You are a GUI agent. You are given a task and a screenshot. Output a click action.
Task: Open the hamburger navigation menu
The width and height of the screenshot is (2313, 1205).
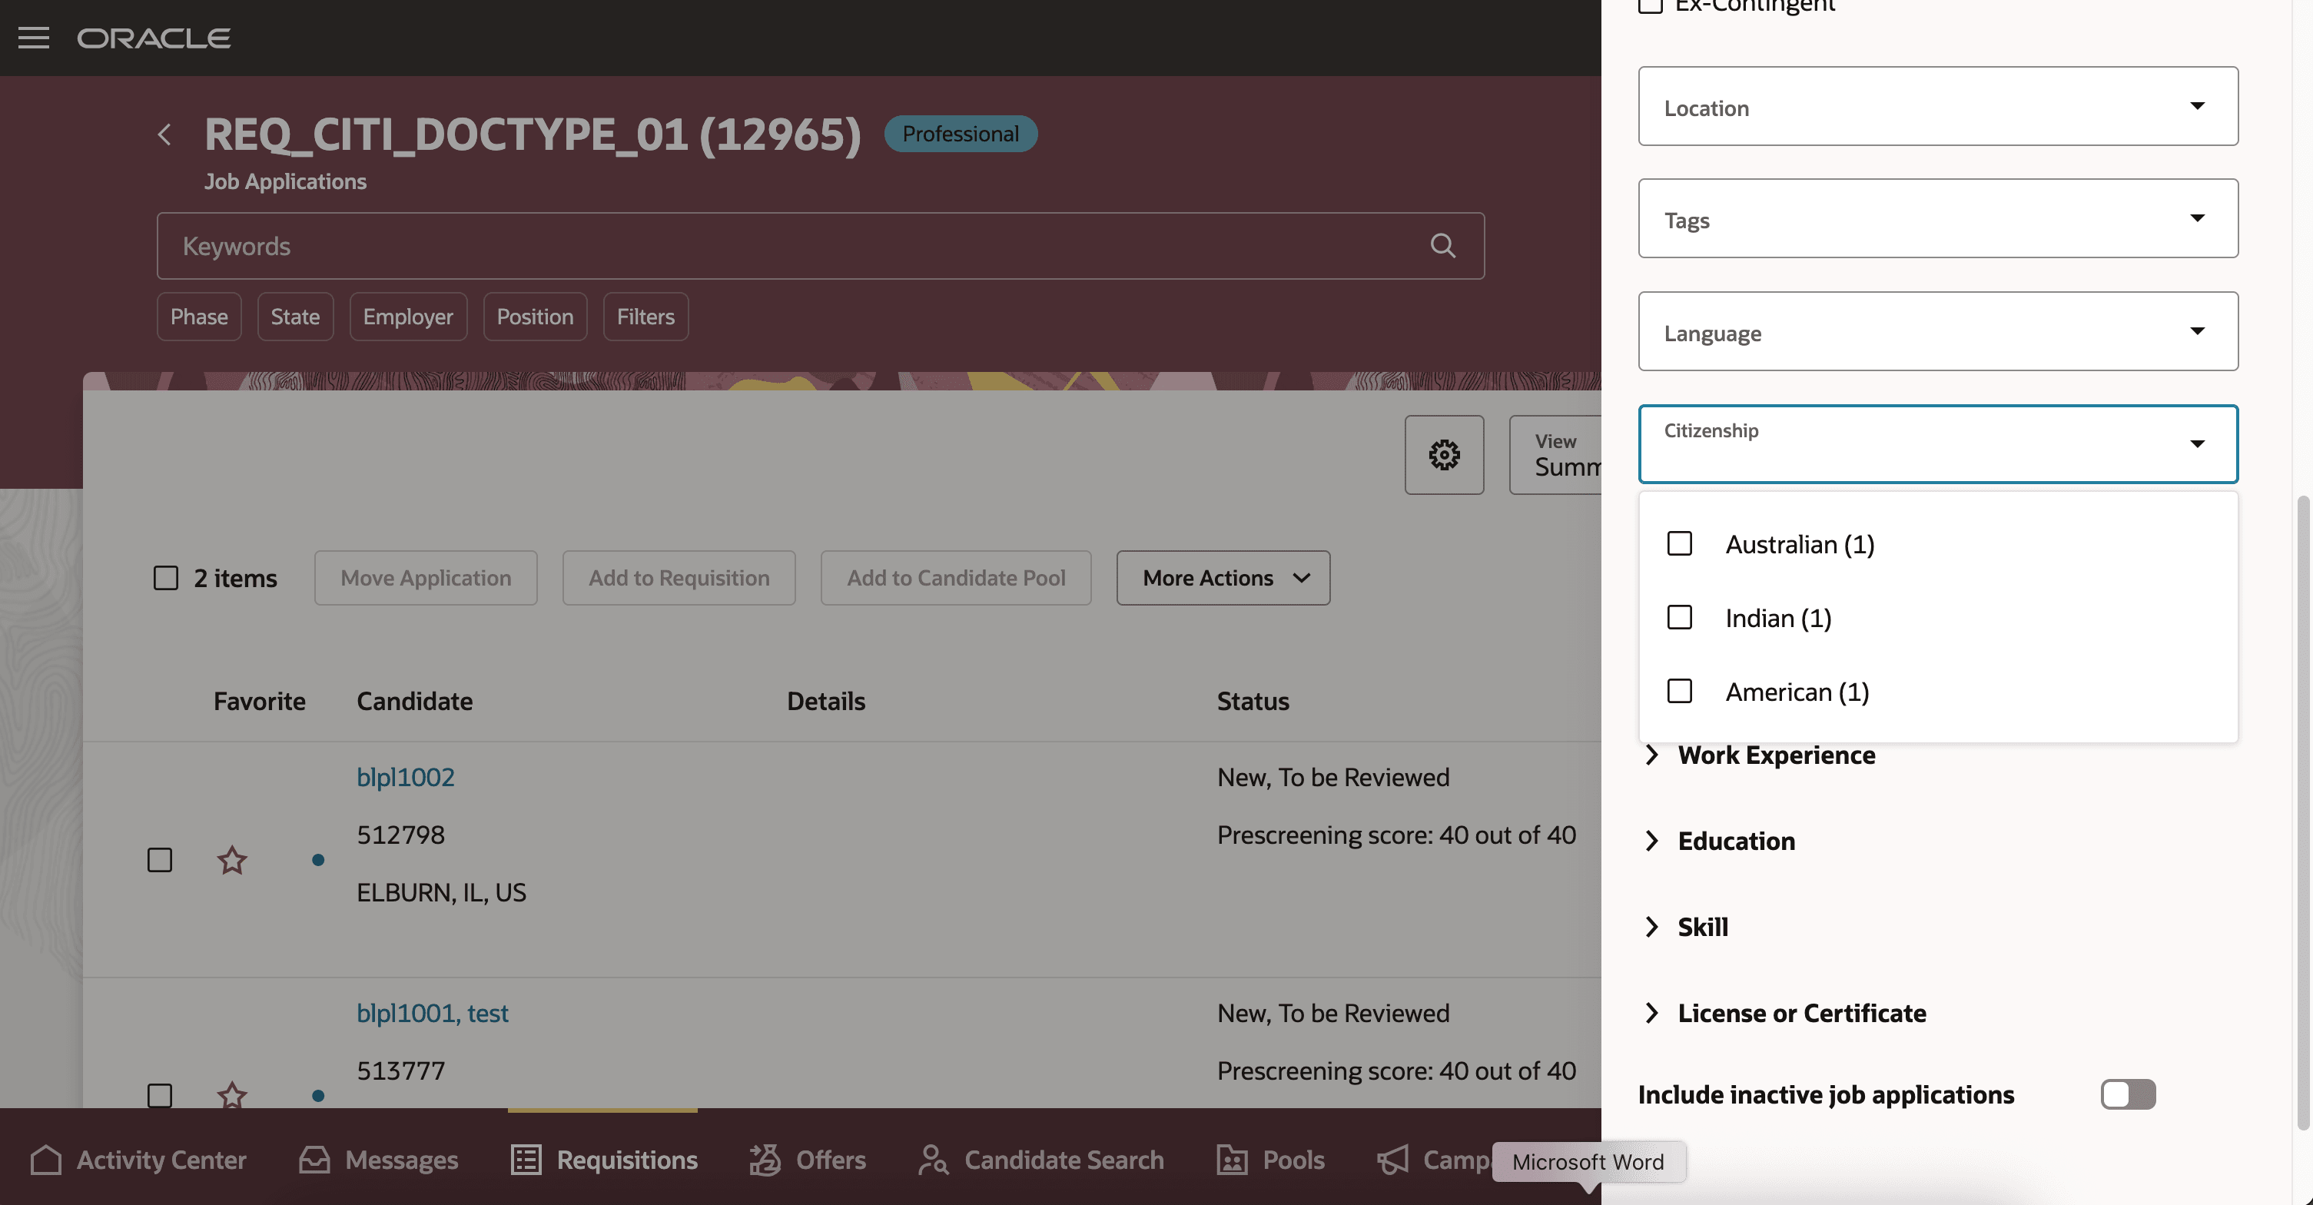coord(33,38)
